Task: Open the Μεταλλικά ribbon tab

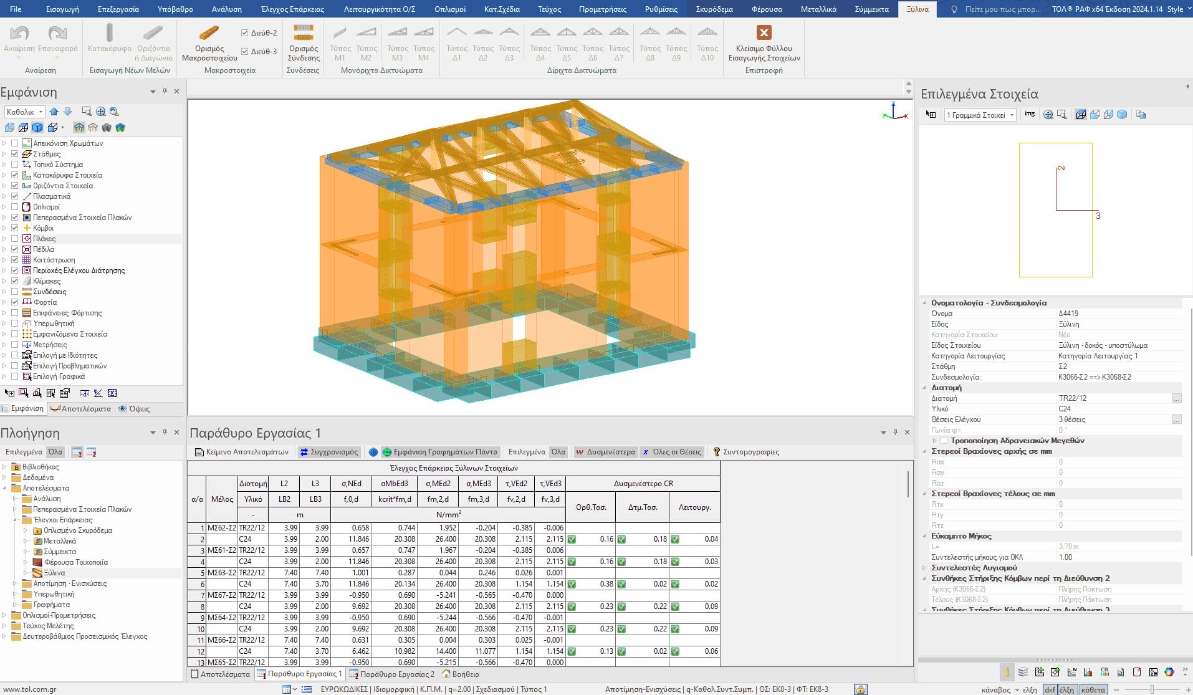Action: [x=818, y=9]
